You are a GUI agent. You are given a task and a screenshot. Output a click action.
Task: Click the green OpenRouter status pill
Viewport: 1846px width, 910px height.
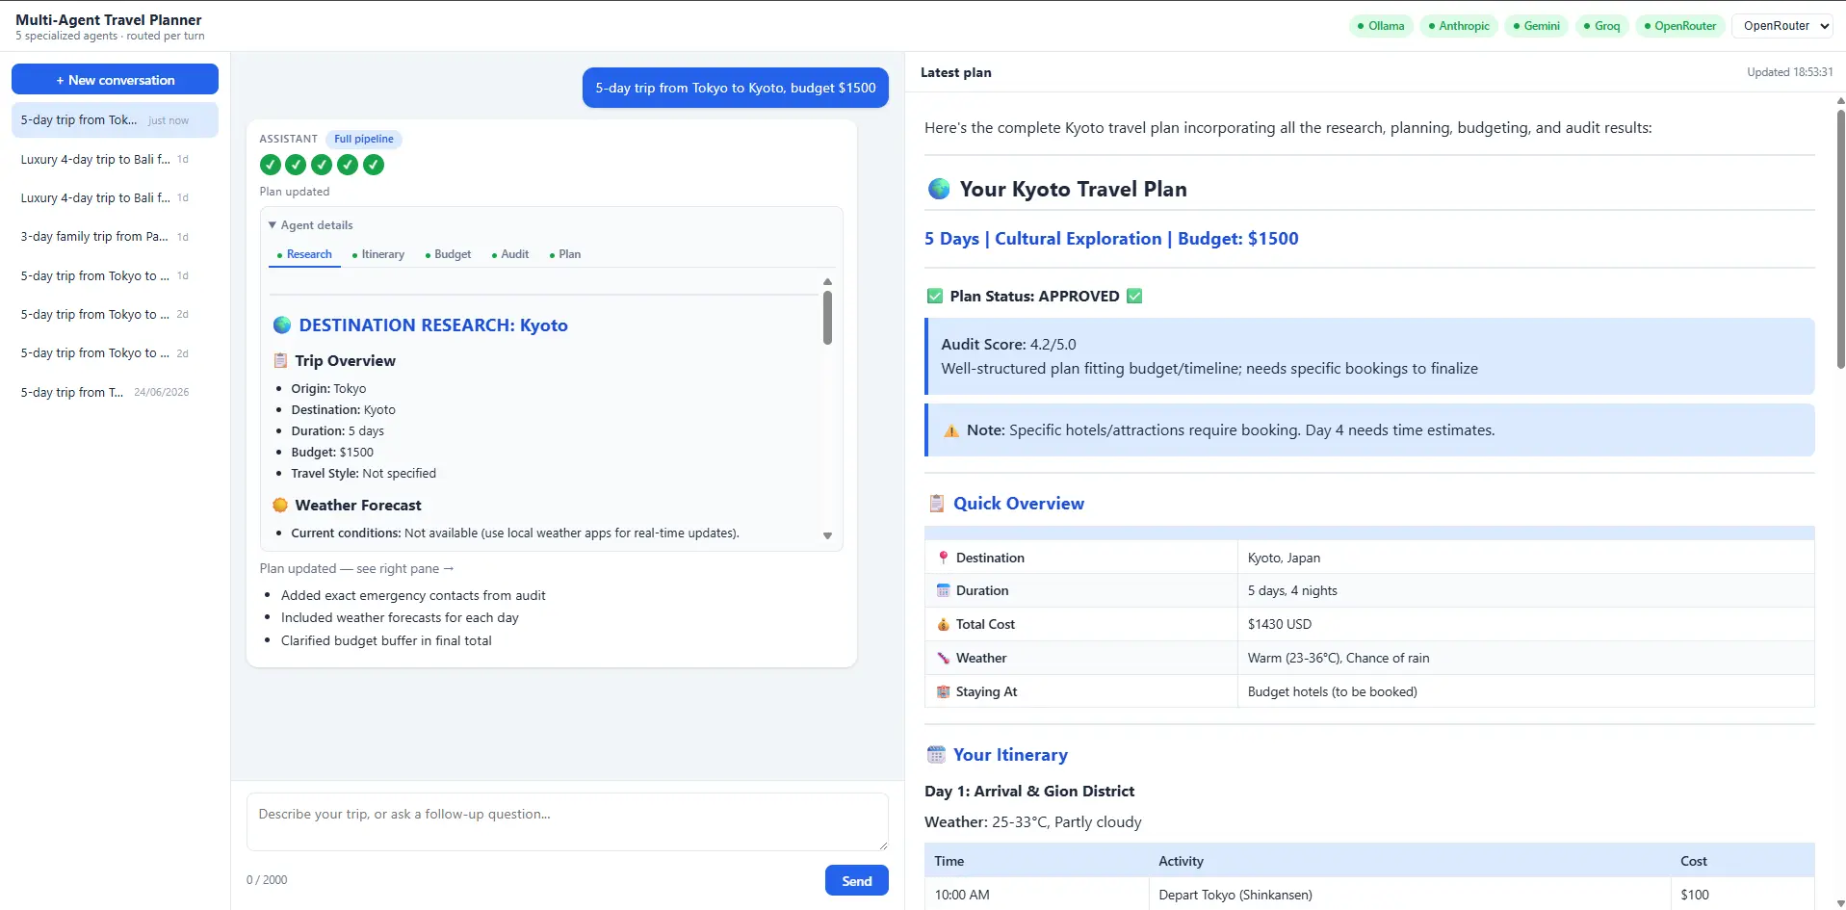[x=1680, y=26]
